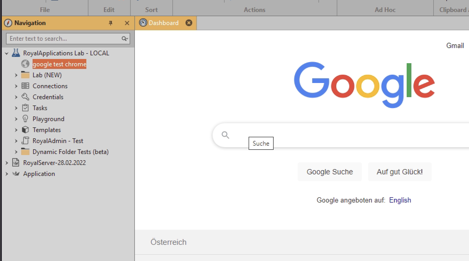The image size is (469, 261).
Task: Click the search magnifier dropdown in Navigation
Action: [125, 39]
